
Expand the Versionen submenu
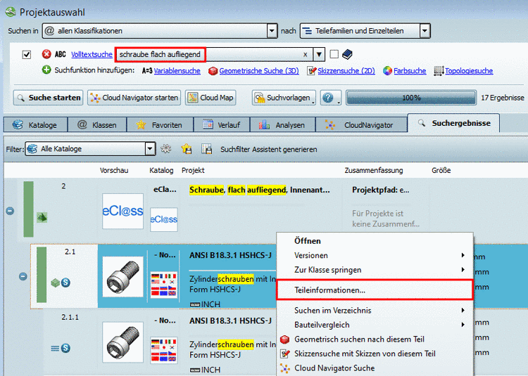[375, 255]
